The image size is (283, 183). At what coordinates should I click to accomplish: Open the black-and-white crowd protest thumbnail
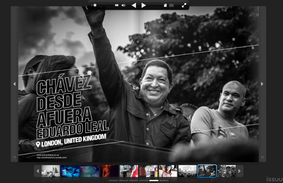coord(188,171)
